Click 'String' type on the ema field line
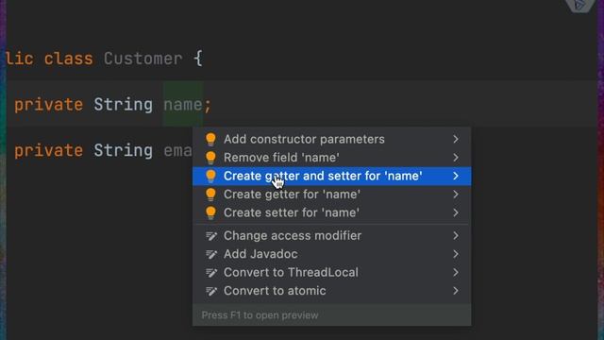This screenshot has height=340, width=604. point(124,150)
